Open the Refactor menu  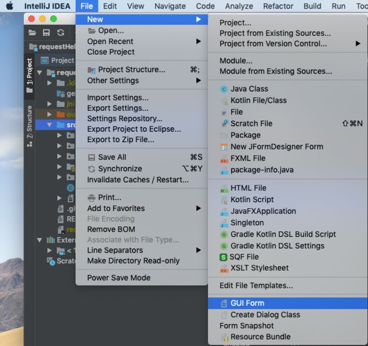pyautogui.click(x=278, y=6)
